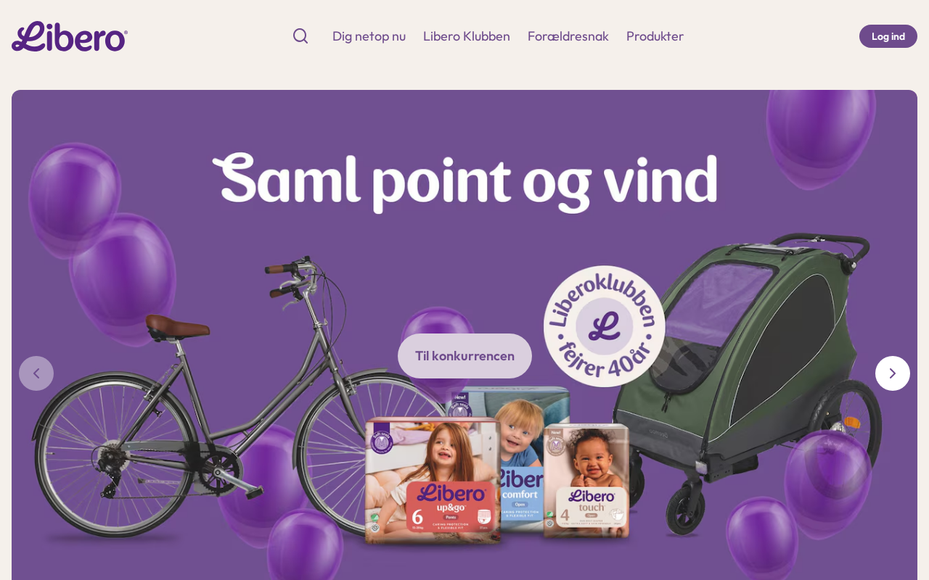Click the Log ind button
This screenshot has height=580, width=929.
(x=888, y=36)
